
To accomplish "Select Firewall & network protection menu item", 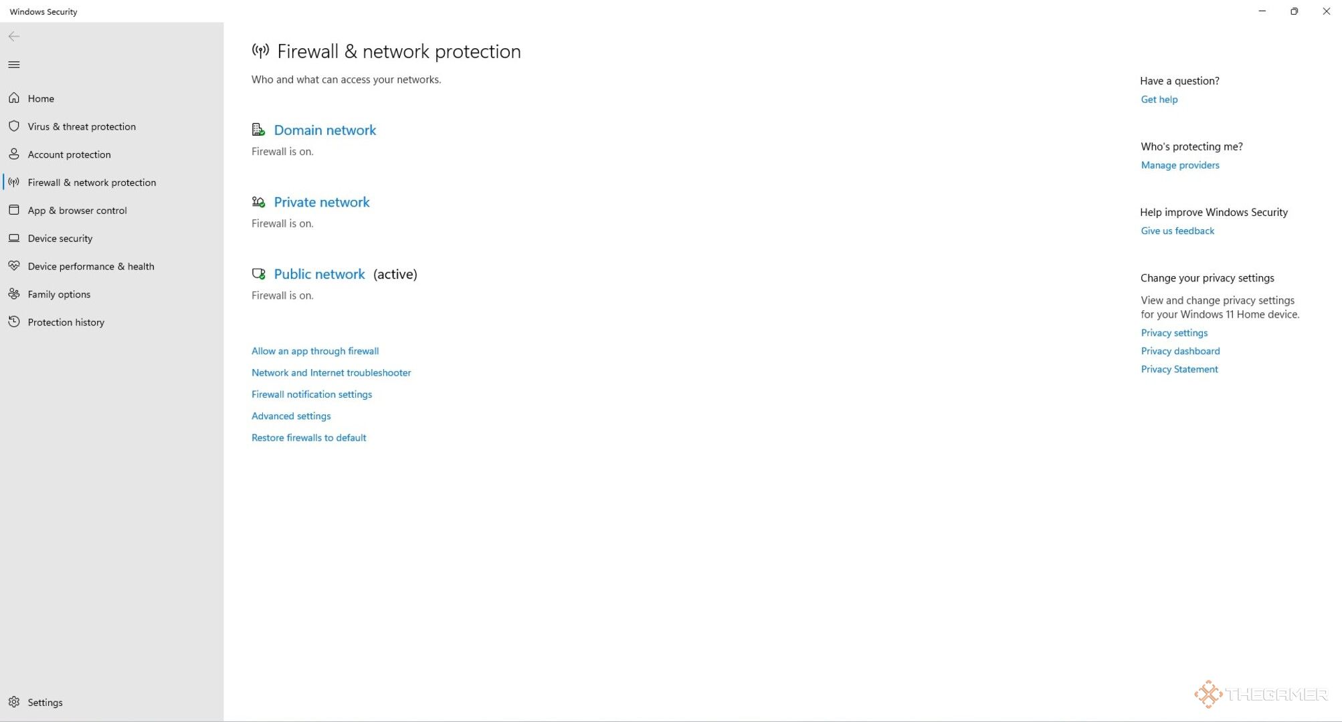I will point(92,181).
